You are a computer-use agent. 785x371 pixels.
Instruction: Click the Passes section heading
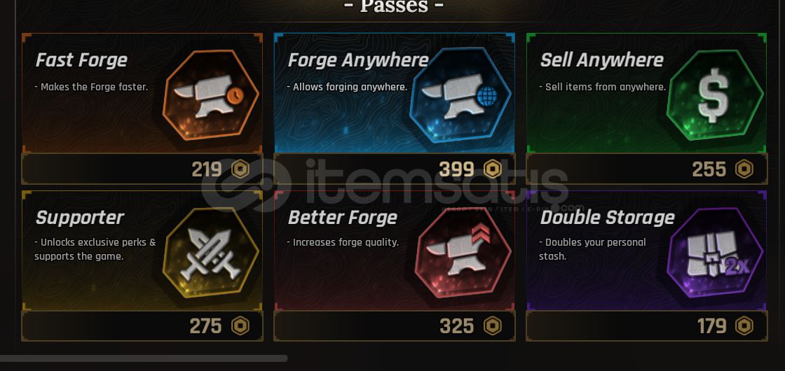pyautogui.click(x=394, y=6)
